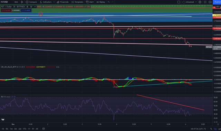The width and height of the screenshot is (221, 131).
Task: Open the Go to date calendar icon
Action: (x=44, y=129)
